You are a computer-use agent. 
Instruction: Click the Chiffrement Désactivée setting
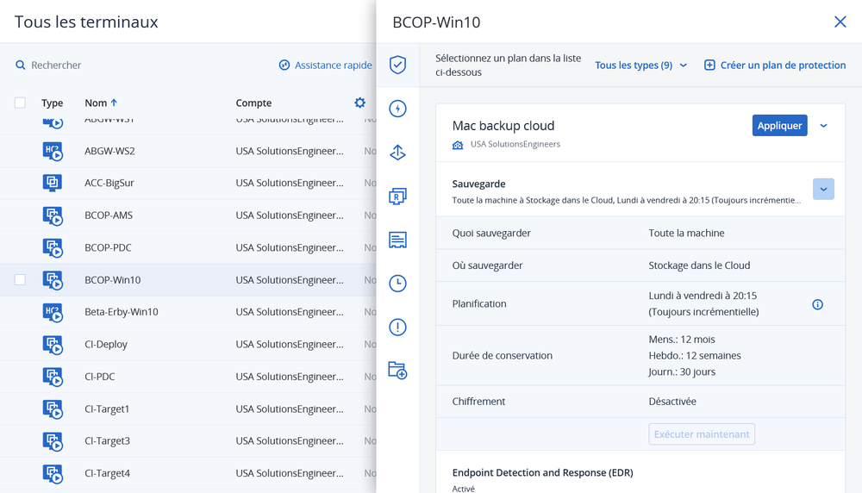point(640,402)
